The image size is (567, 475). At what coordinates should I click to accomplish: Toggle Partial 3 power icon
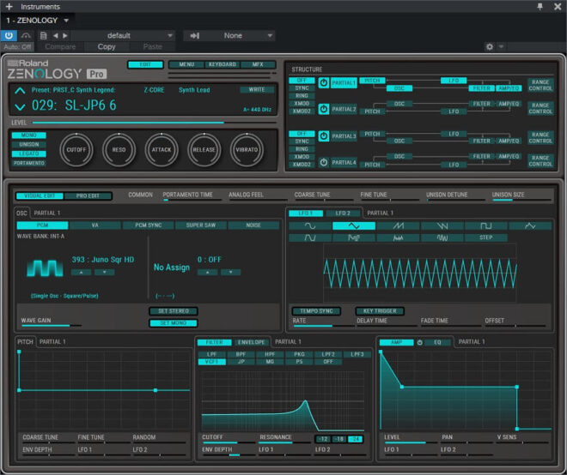tap(324, 136)
